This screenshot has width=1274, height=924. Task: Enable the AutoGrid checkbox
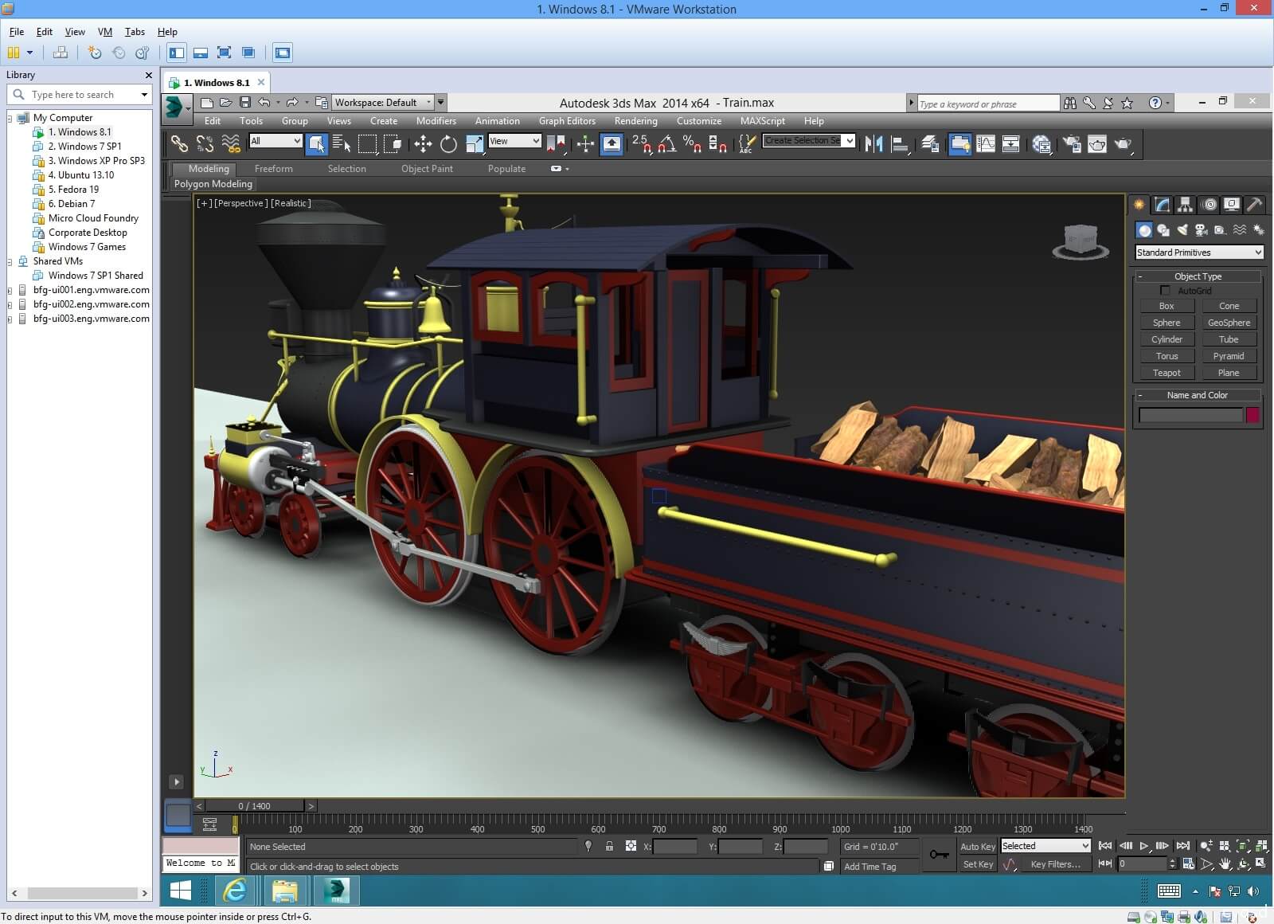pyautogui.click(x=1166, y=291)
